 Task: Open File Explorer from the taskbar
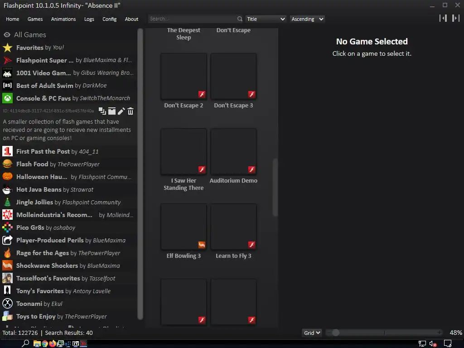37,343
